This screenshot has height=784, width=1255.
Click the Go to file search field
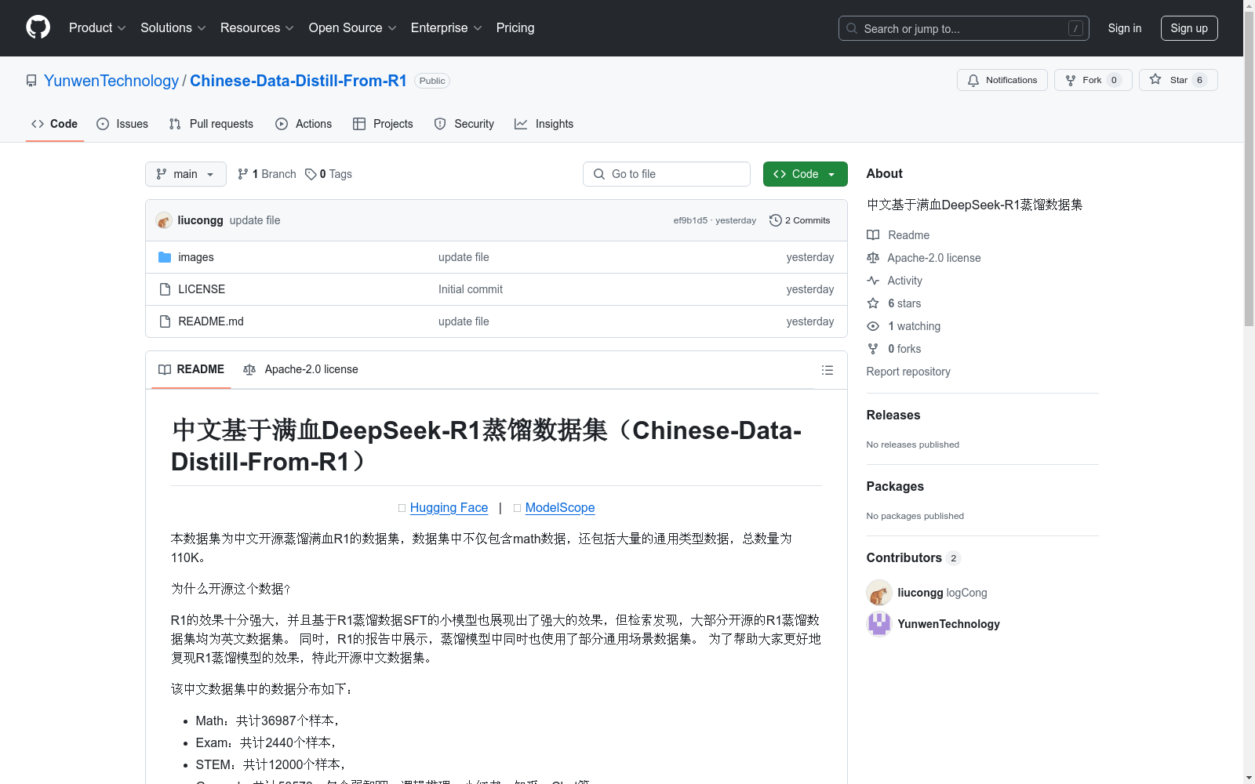pos(667,174)
